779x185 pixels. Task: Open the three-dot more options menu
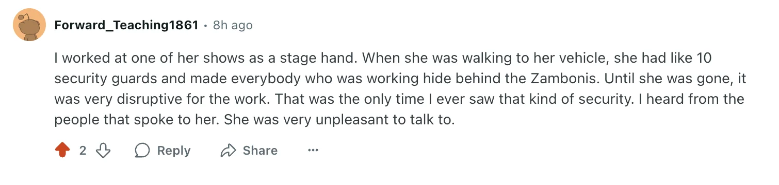click(x=313, y=151)
